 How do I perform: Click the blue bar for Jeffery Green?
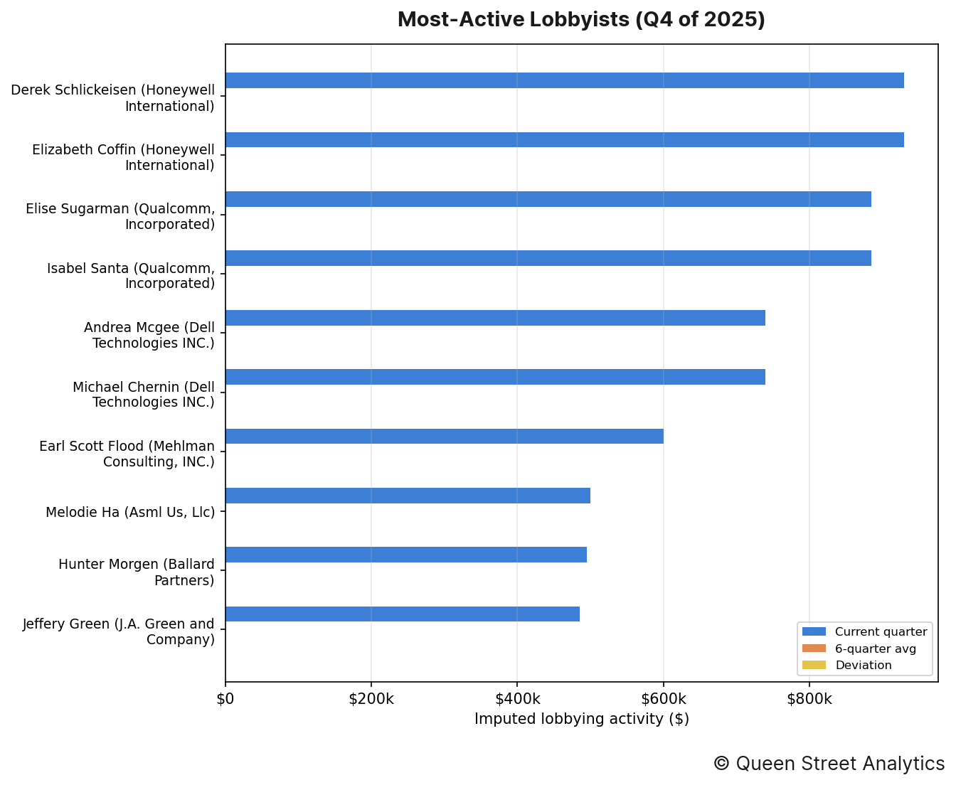click(403, 614)
